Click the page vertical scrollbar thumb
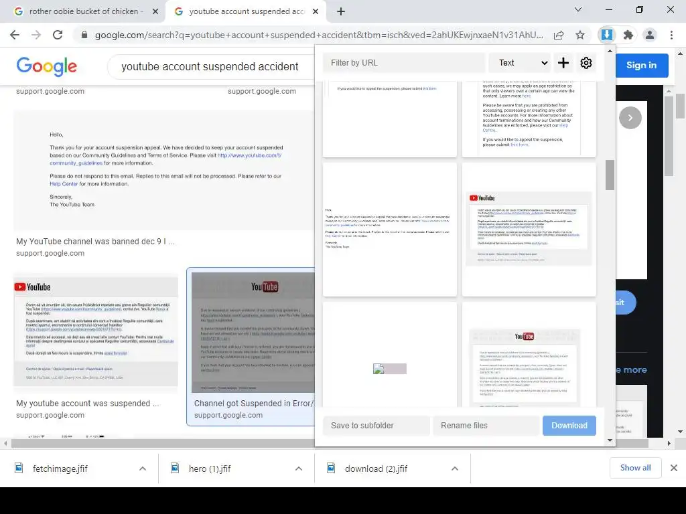This screenshot has width=686, height=514. pos(681,106)
